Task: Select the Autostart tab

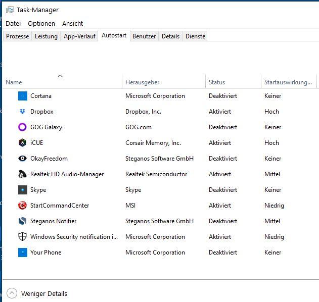Action: click(114, 35)
